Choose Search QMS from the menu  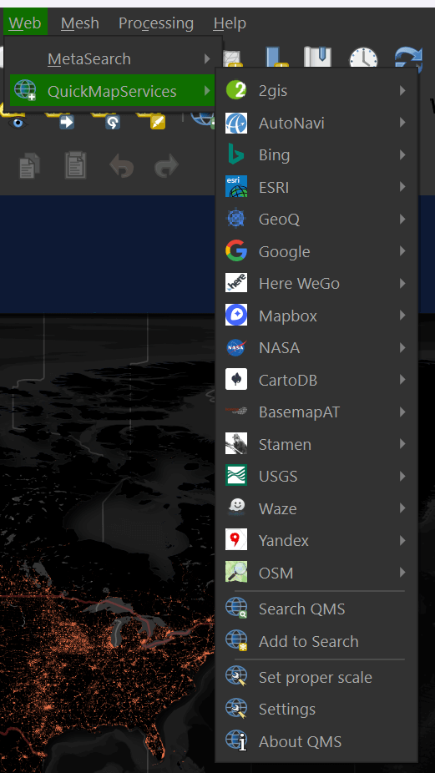pyautogui.click(x=316, y=609)
